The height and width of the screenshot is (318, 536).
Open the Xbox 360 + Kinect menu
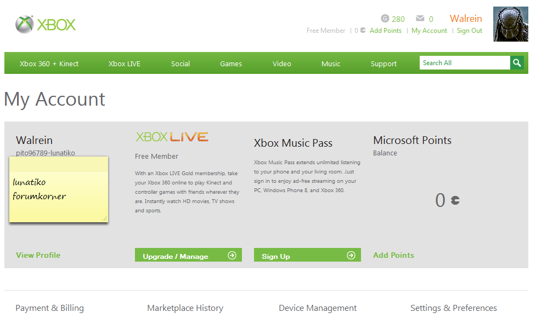pyautogui.click(x=49, y=63)
